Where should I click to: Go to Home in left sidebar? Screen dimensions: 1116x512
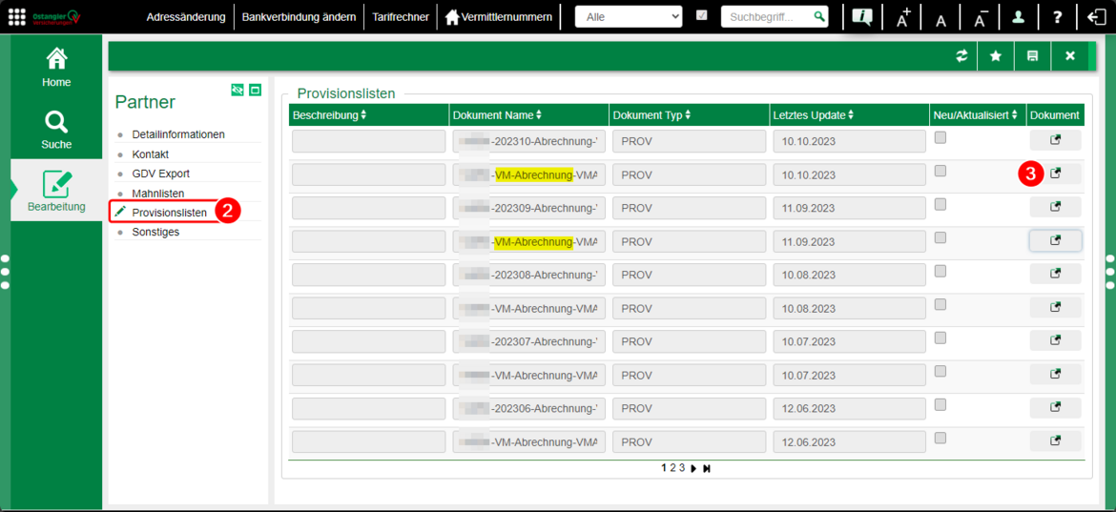pyautogui.click(x=56, y=68)
